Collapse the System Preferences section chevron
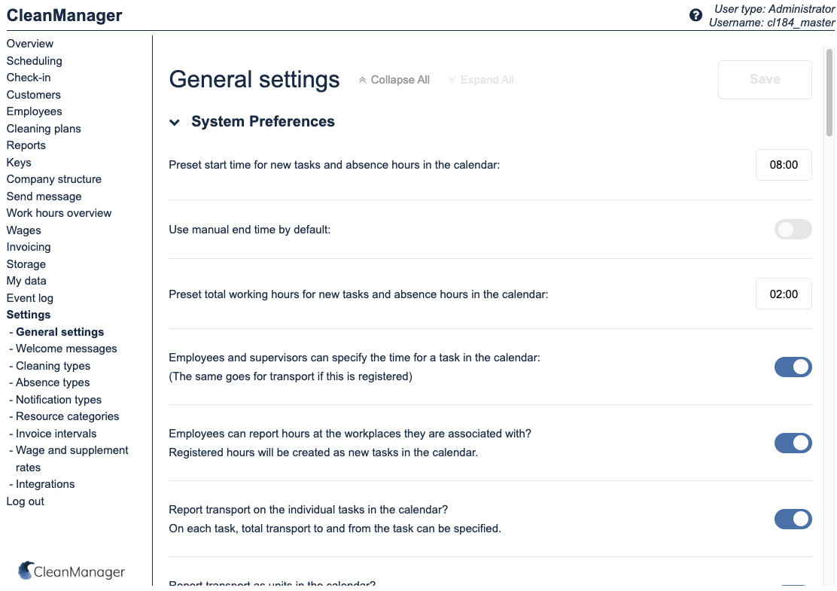This screenshot has height=591, width=837. [175, 122]
